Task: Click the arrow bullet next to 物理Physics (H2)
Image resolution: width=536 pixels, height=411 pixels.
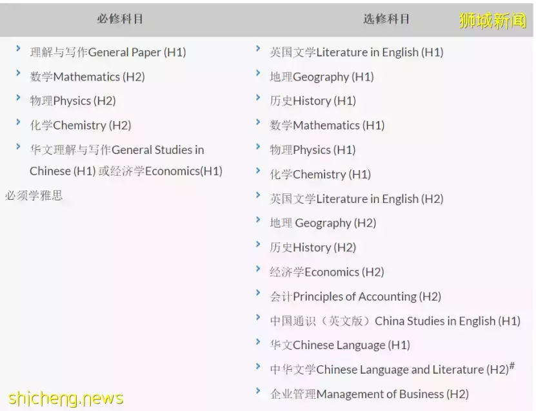Action: (x=19, y=98)
